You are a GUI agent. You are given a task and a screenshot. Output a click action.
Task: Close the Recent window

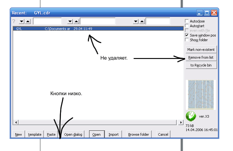tap(214, 13)
